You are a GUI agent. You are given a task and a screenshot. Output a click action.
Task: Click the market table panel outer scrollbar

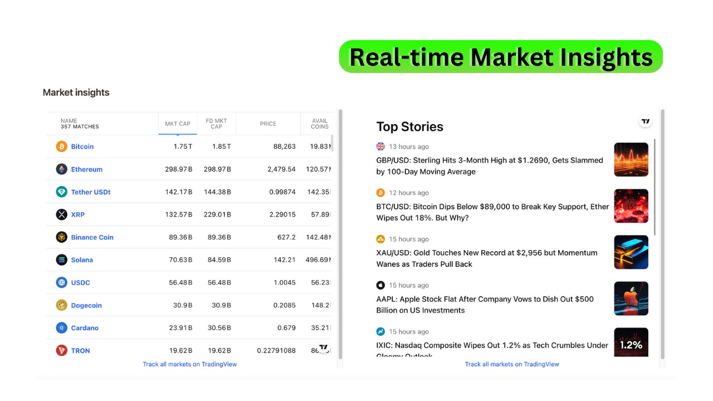click(x=340, y=234)
